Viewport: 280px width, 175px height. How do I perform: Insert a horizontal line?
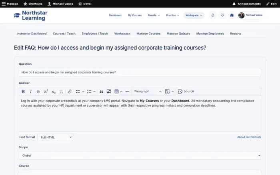pyautogui.click(x=127, y=91)
